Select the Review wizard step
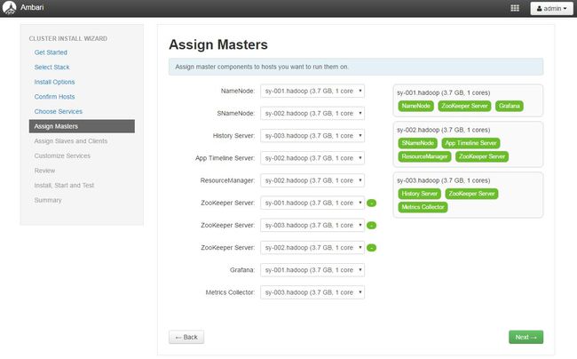577x359 pixels. click(x=44, y=171)
